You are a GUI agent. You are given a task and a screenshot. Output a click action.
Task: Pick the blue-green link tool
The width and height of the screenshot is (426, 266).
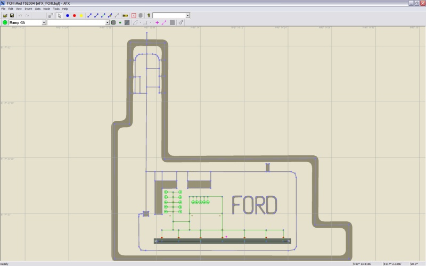(103, 15)
